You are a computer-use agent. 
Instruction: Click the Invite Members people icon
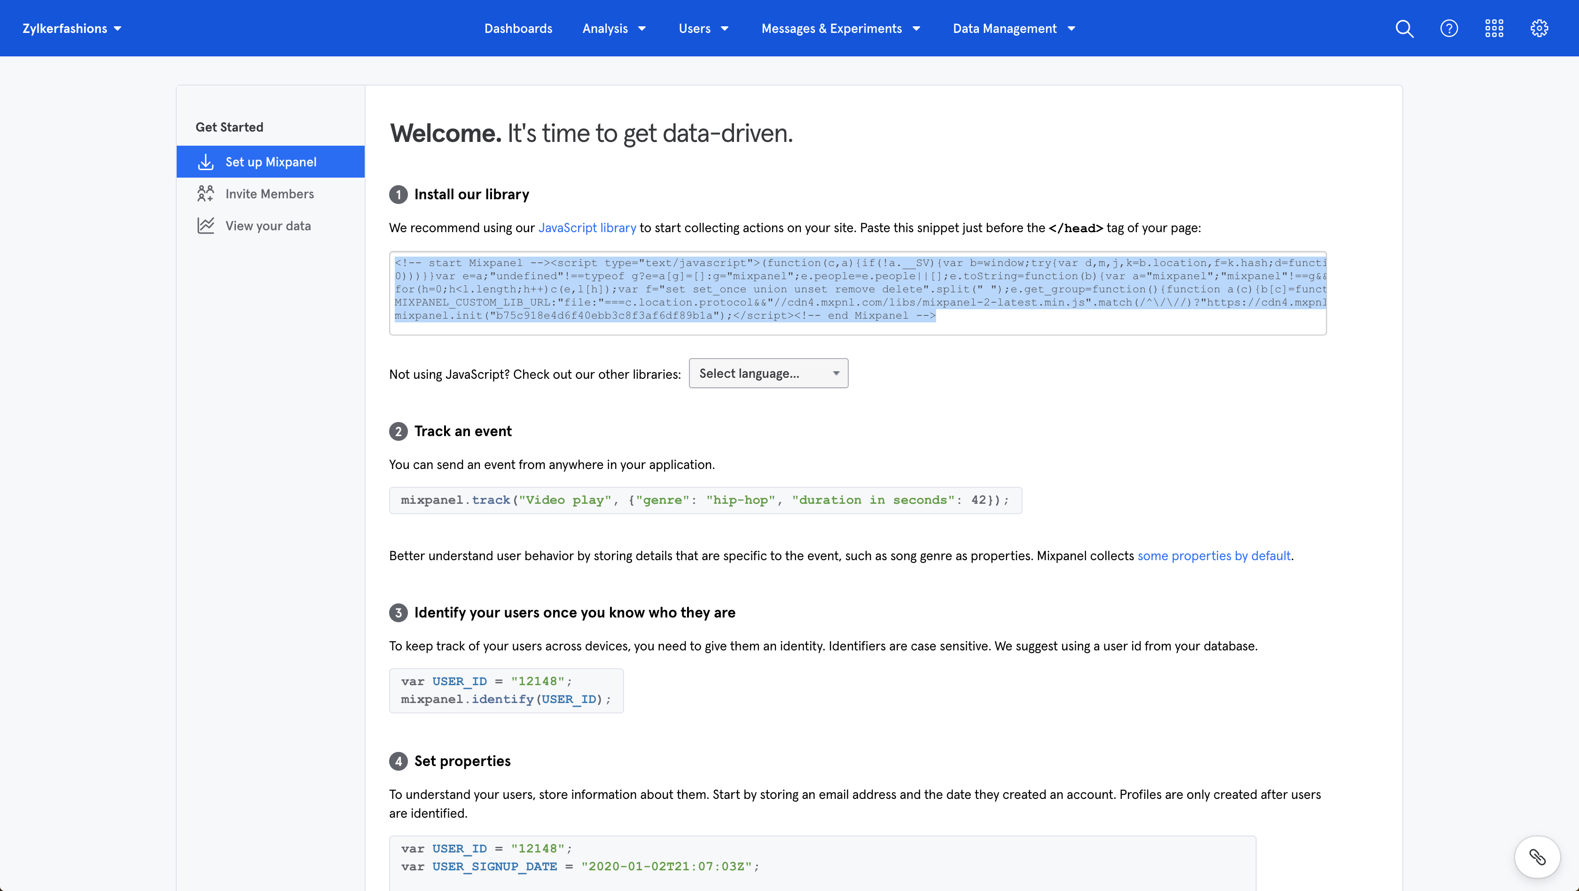205,194
